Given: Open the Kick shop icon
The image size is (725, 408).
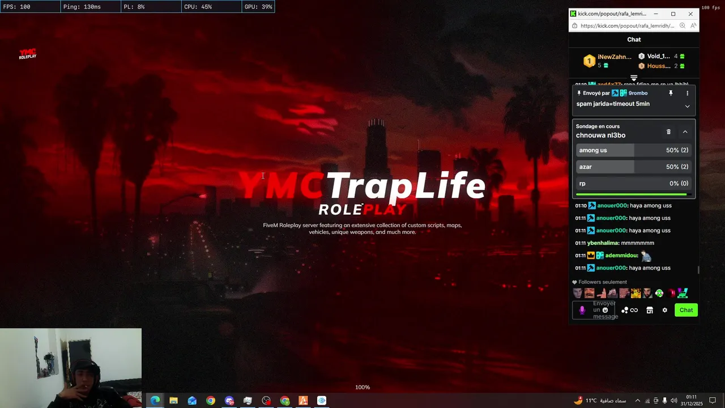Looking at the screenshot, I should (650, 310).
